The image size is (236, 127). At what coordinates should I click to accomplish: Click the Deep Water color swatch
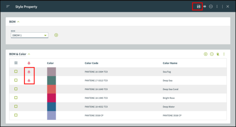coord(52,107)
